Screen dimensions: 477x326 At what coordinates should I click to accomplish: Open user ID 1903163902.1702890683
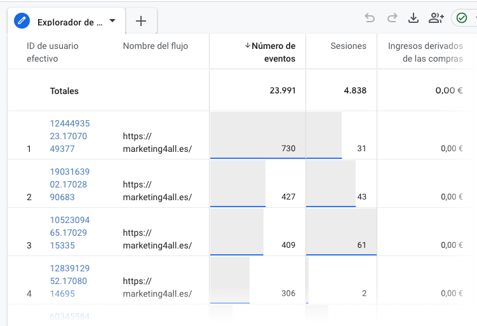70,184
